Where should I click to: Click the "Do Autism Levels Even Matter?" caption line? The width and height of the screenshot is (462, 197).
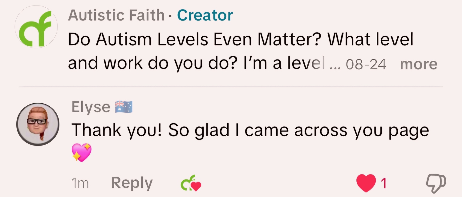(240, 39)
